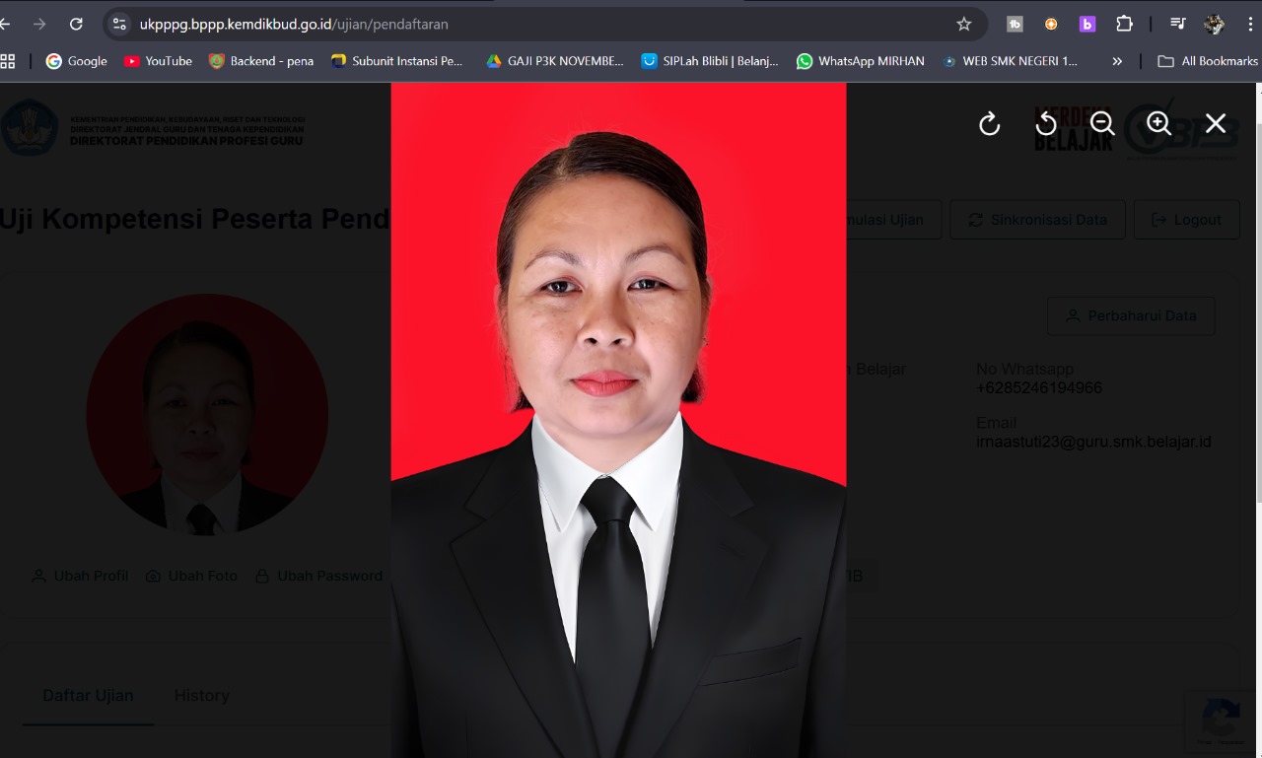Open the SIPLah Blibli bookmark
The width and height of the screenshot is (1262, 758).
tap(710, 61)
